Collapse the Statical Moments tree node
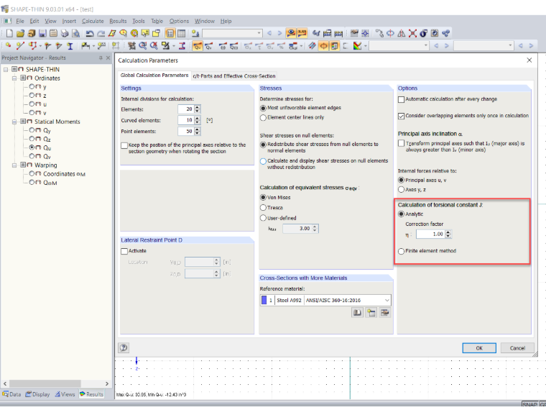The width and height of the screenshot is (546, 410). [x=14, y=122]
